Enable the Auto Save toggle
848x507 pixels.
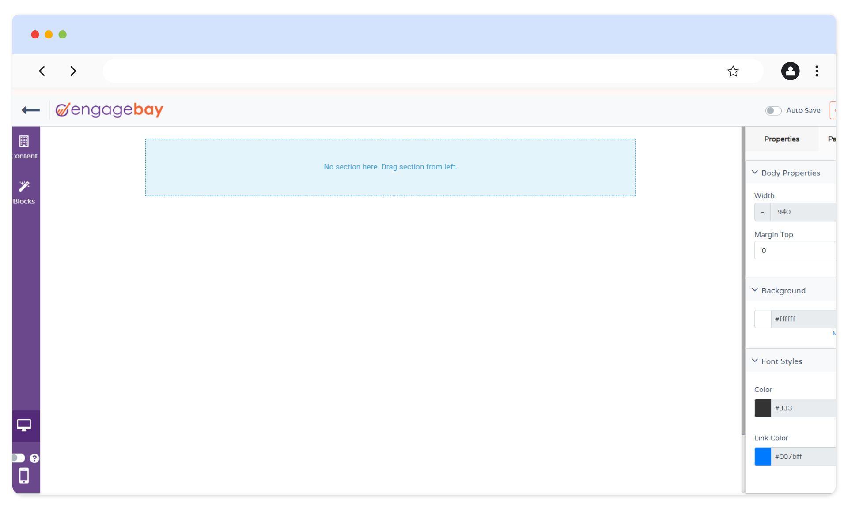point(773,110)
